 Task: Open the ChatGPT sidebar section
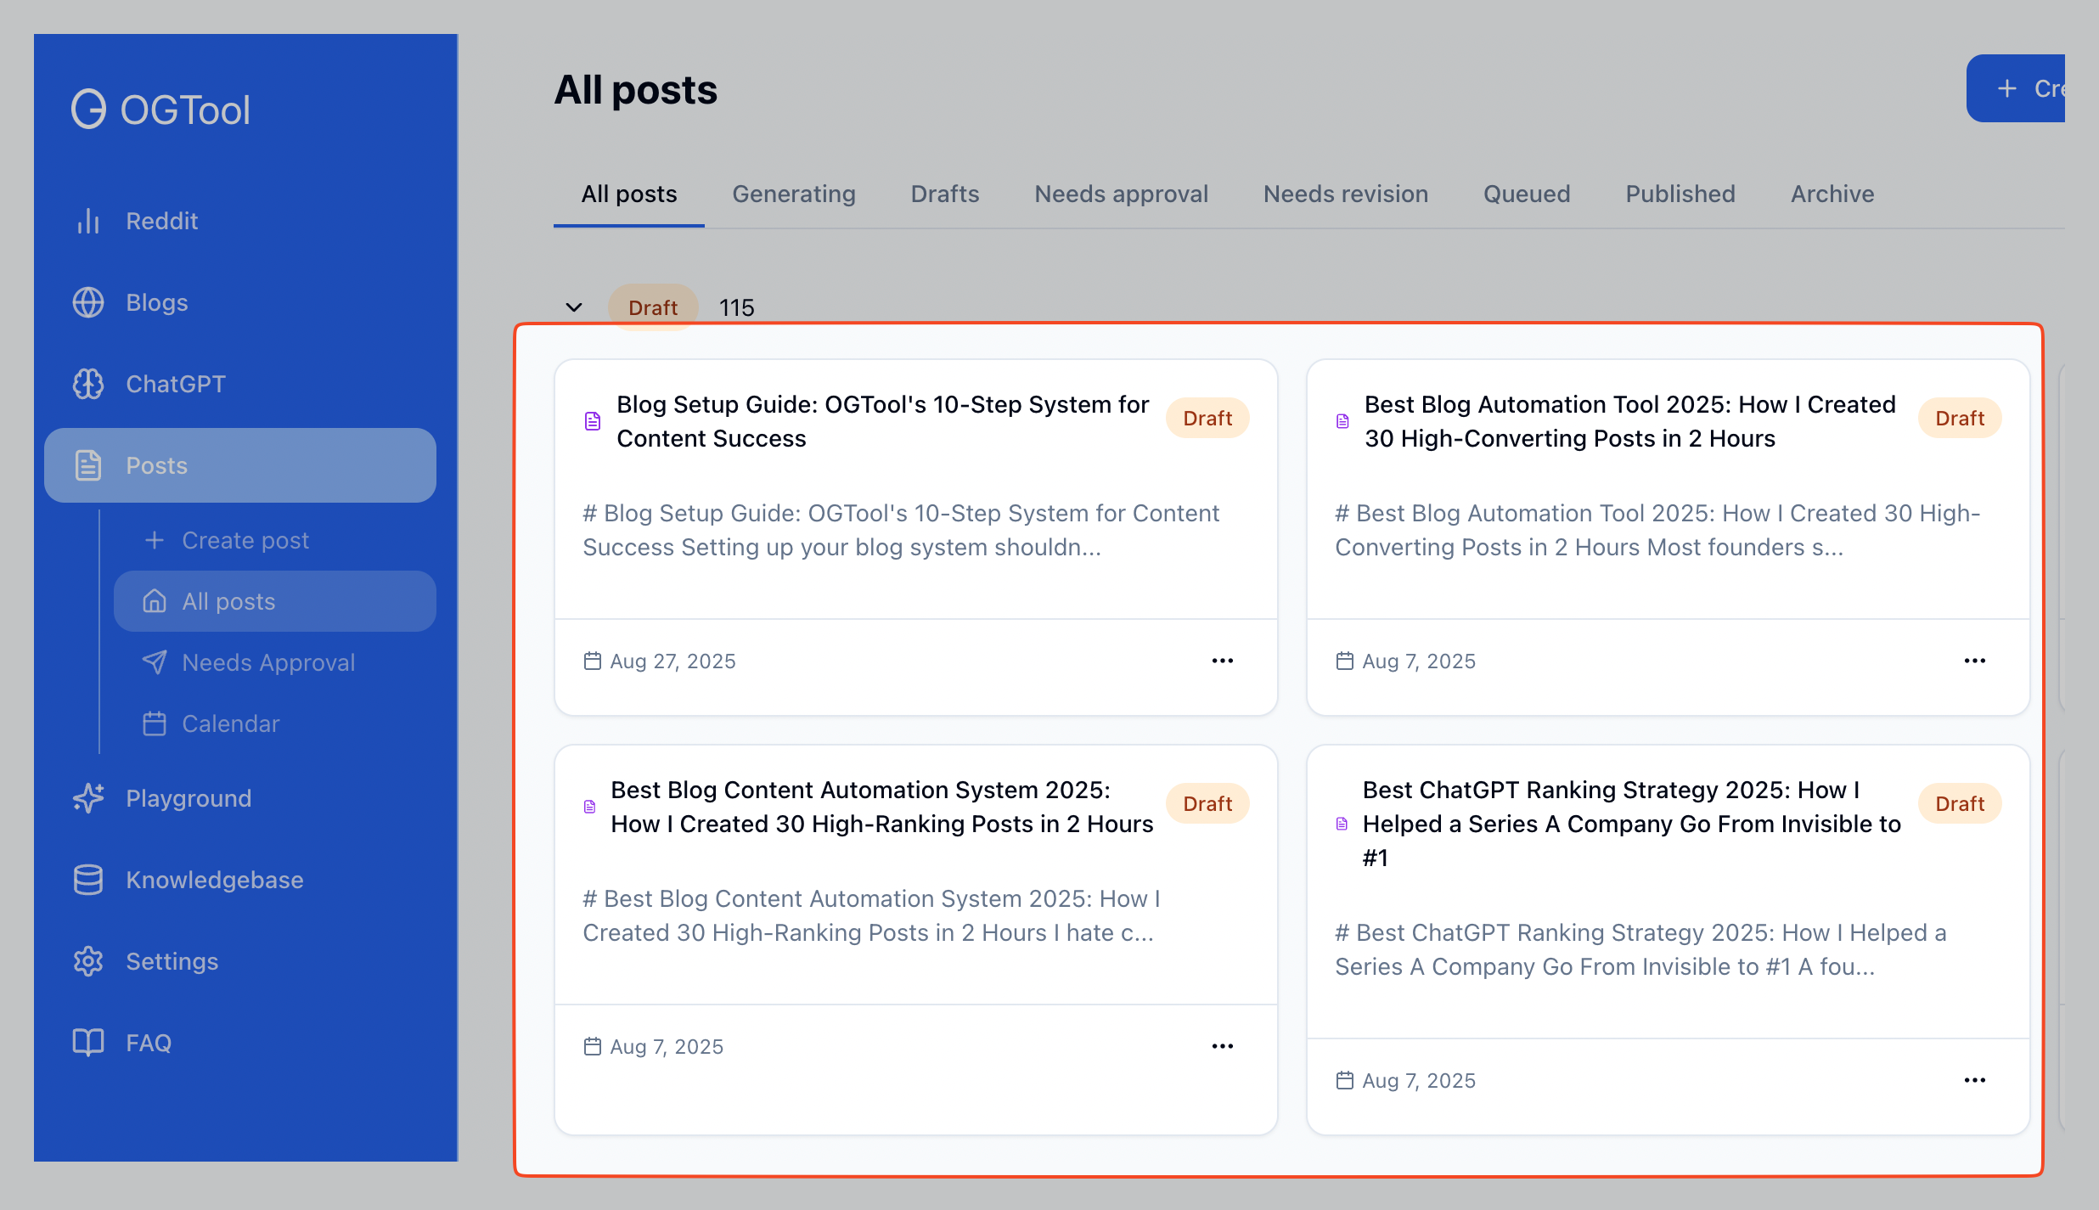(x=240, y=384)
